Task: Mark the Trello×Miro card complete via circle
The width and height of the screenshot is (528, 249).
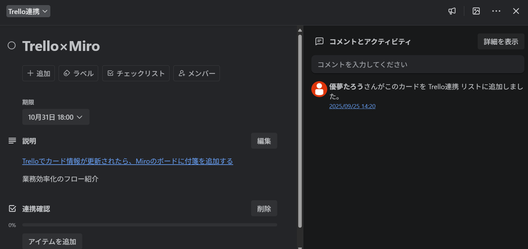Action: tap(11, 46)
